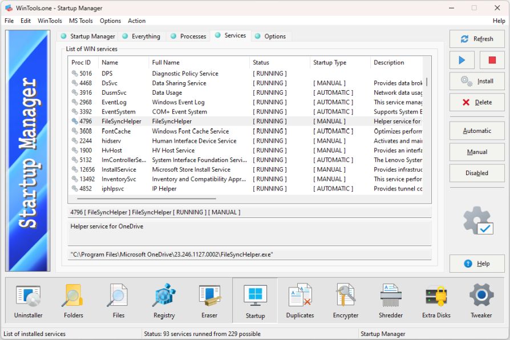Open the Extra Disks tool
The height and width of the screenshot is (340, 510).
[436, 301]
